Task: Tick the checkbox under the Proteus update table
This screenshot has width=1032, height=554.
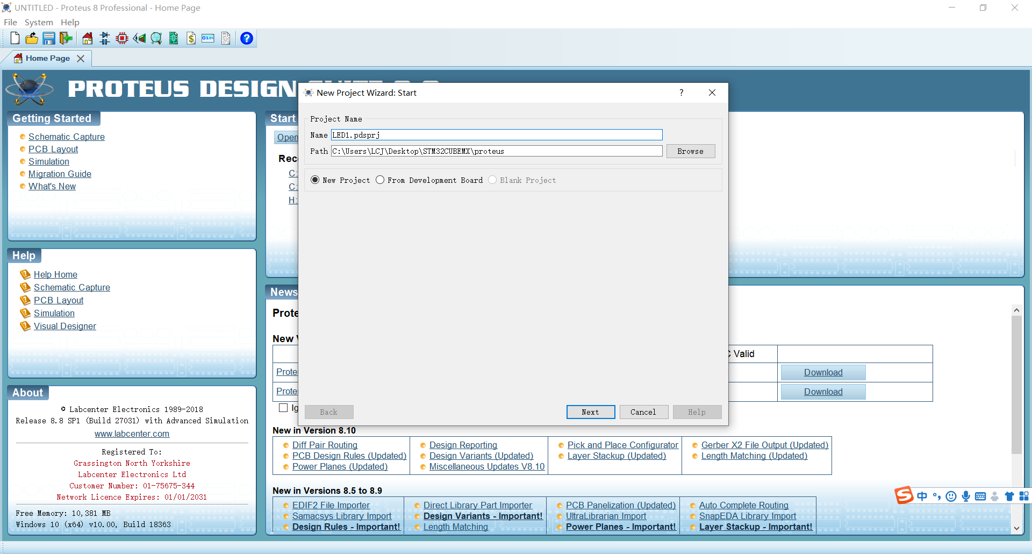Action: pyautogui.click(x=283, y=408)
